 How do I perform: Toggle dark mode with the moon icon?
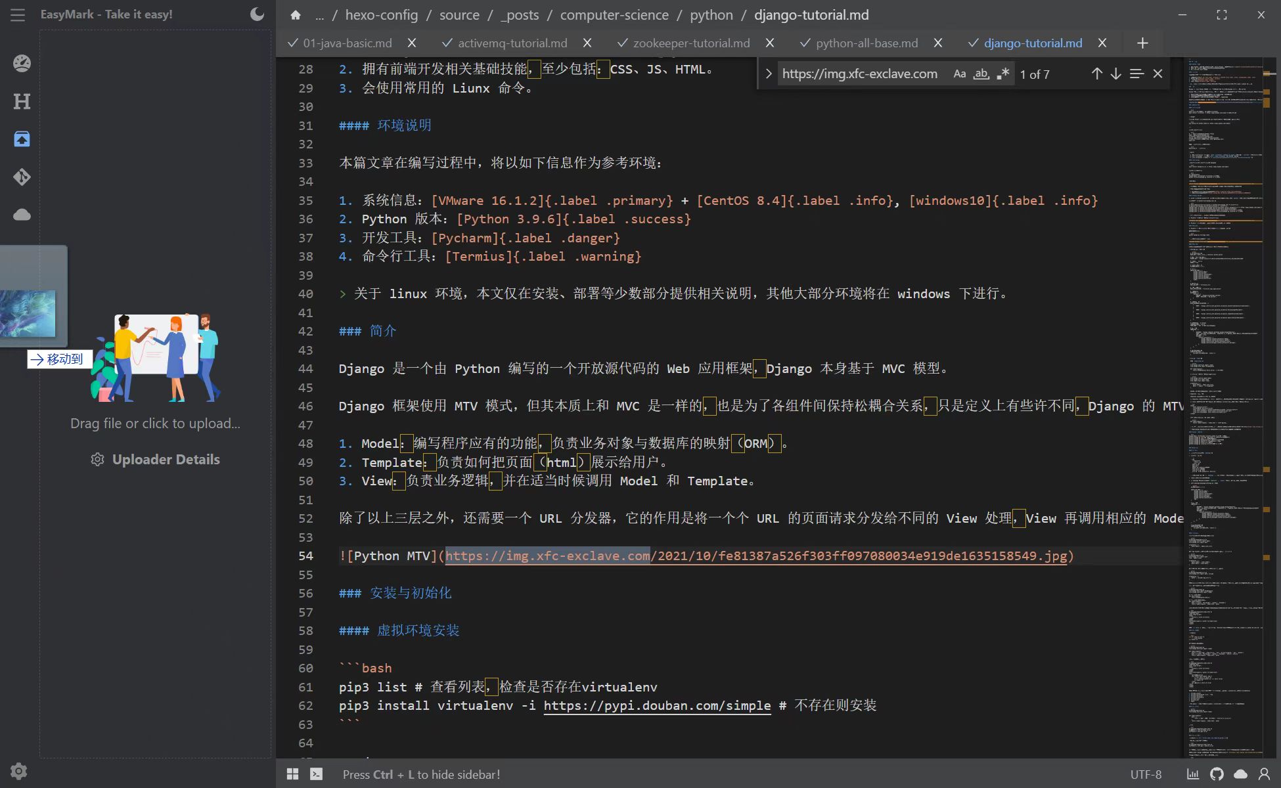pos(257,14)
